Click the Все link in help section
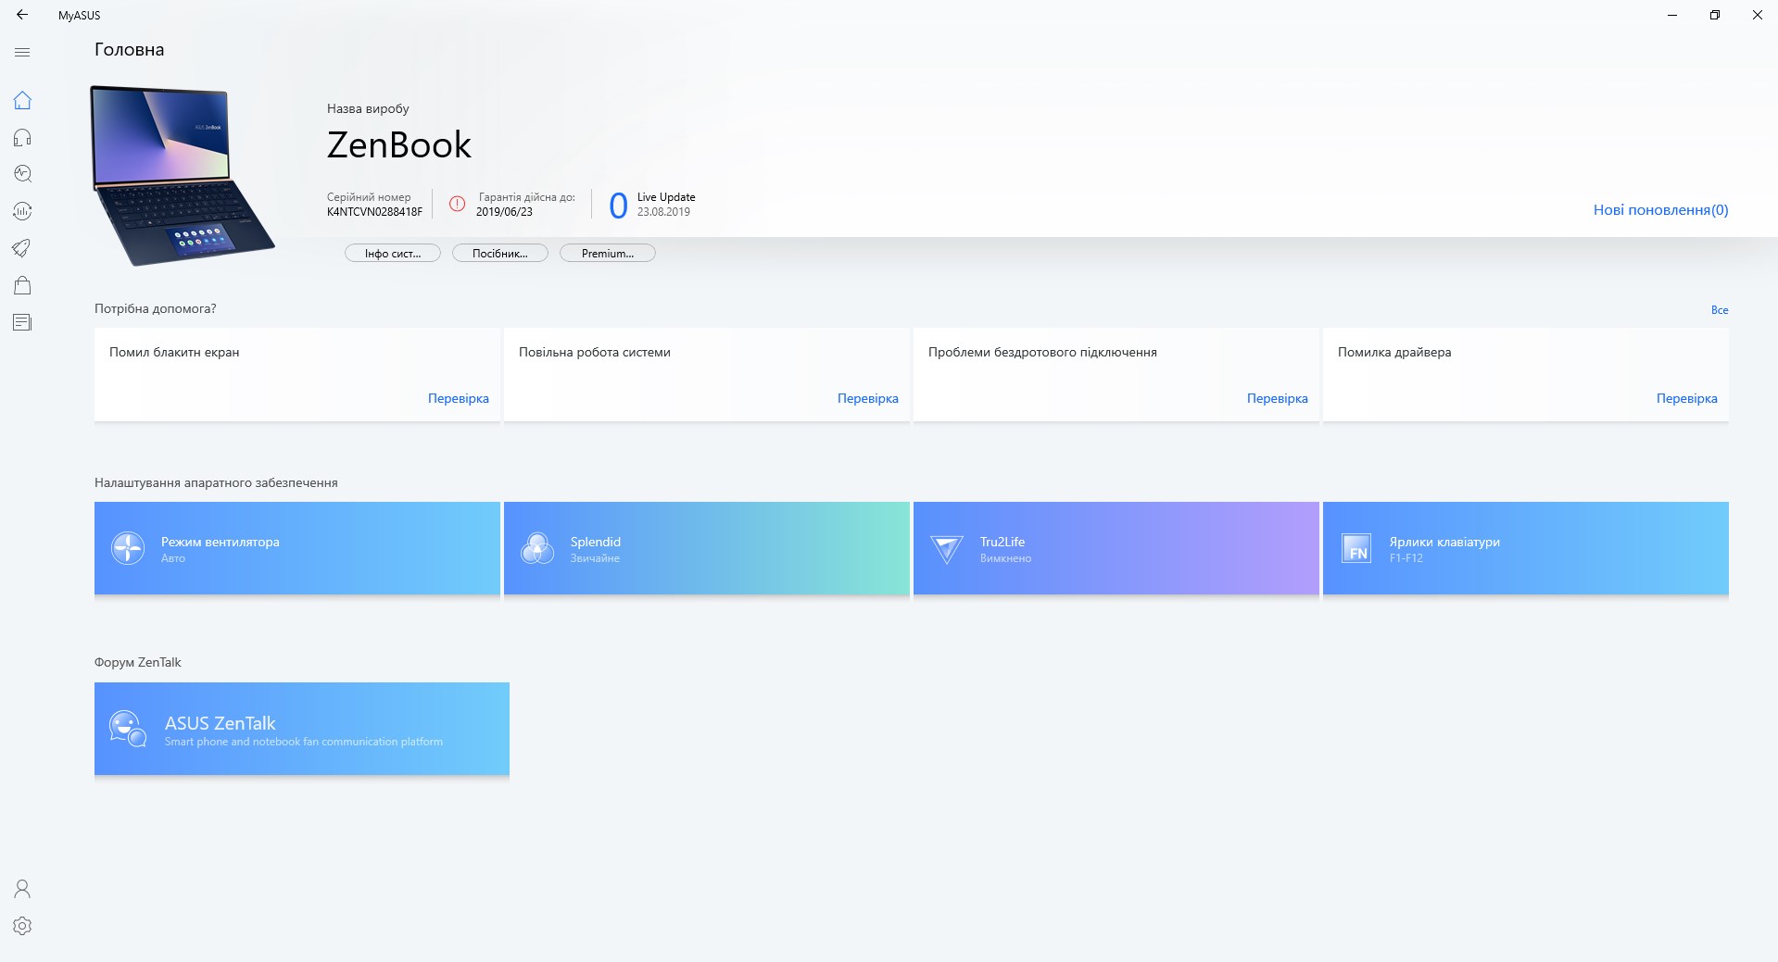The image size is (1778, 962). [x=1720, y=310]
